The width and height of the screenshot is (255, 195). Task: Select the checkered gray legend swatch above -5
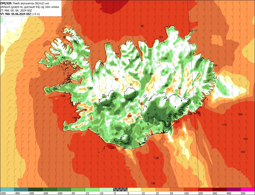tap(120, 189)
